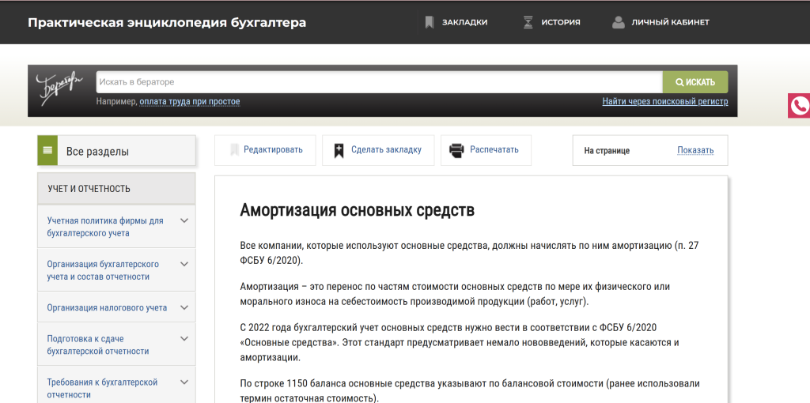Open Организация налогового учета item

click(107, 307)
